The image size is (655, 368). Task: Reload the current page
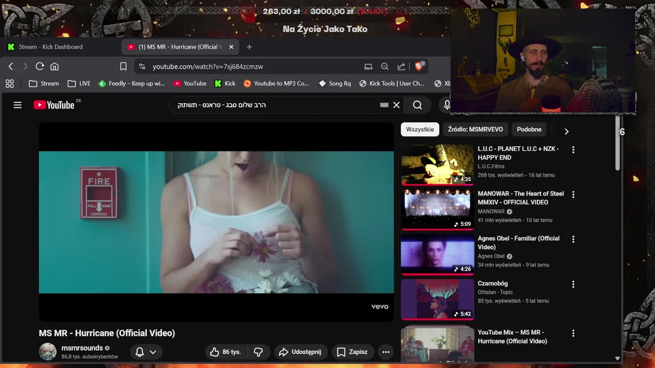point(39,66)
